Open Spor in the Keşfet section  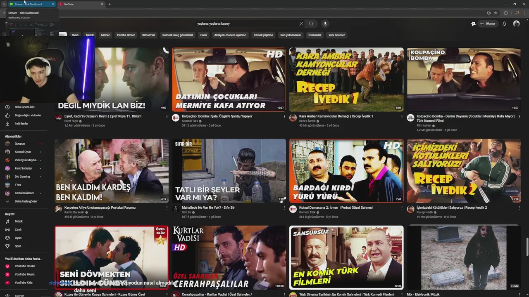click(25, 246)
